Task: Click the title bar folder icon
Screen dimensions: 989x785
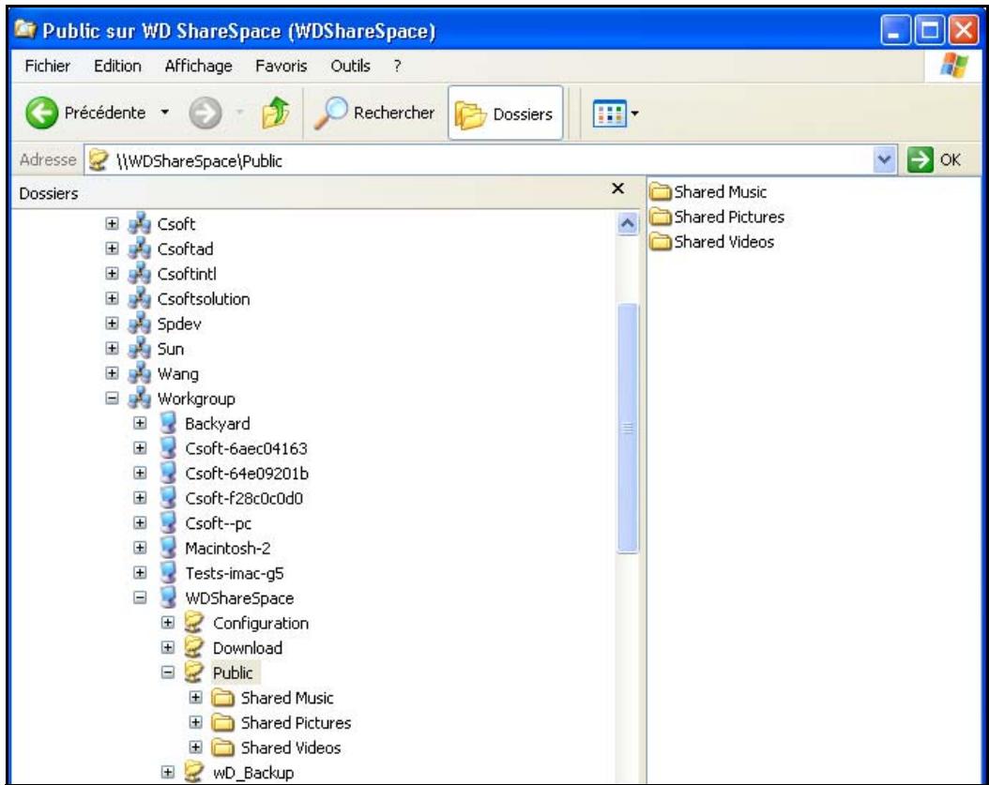Action: pos(26,29)
